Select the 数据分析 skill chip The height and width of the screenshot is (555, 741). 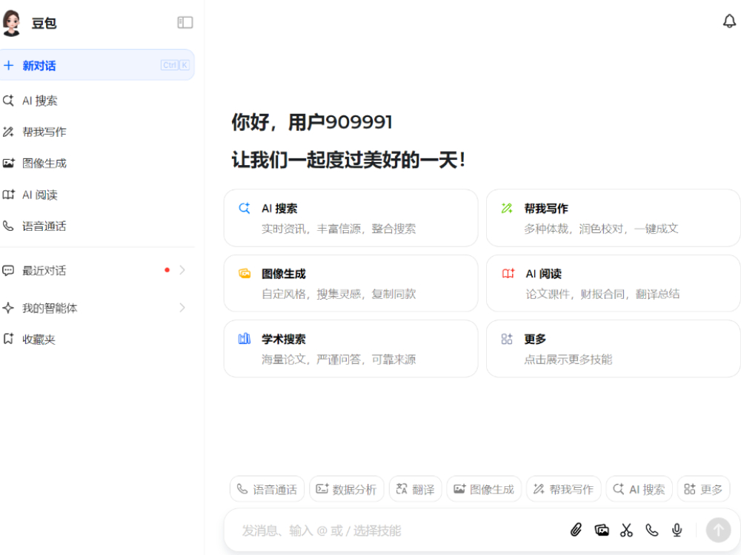coord(346,489)
